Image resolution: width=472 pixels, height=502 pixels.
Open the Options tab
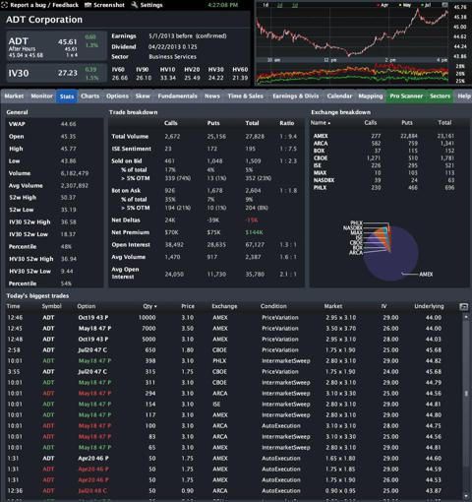(117, 96)
